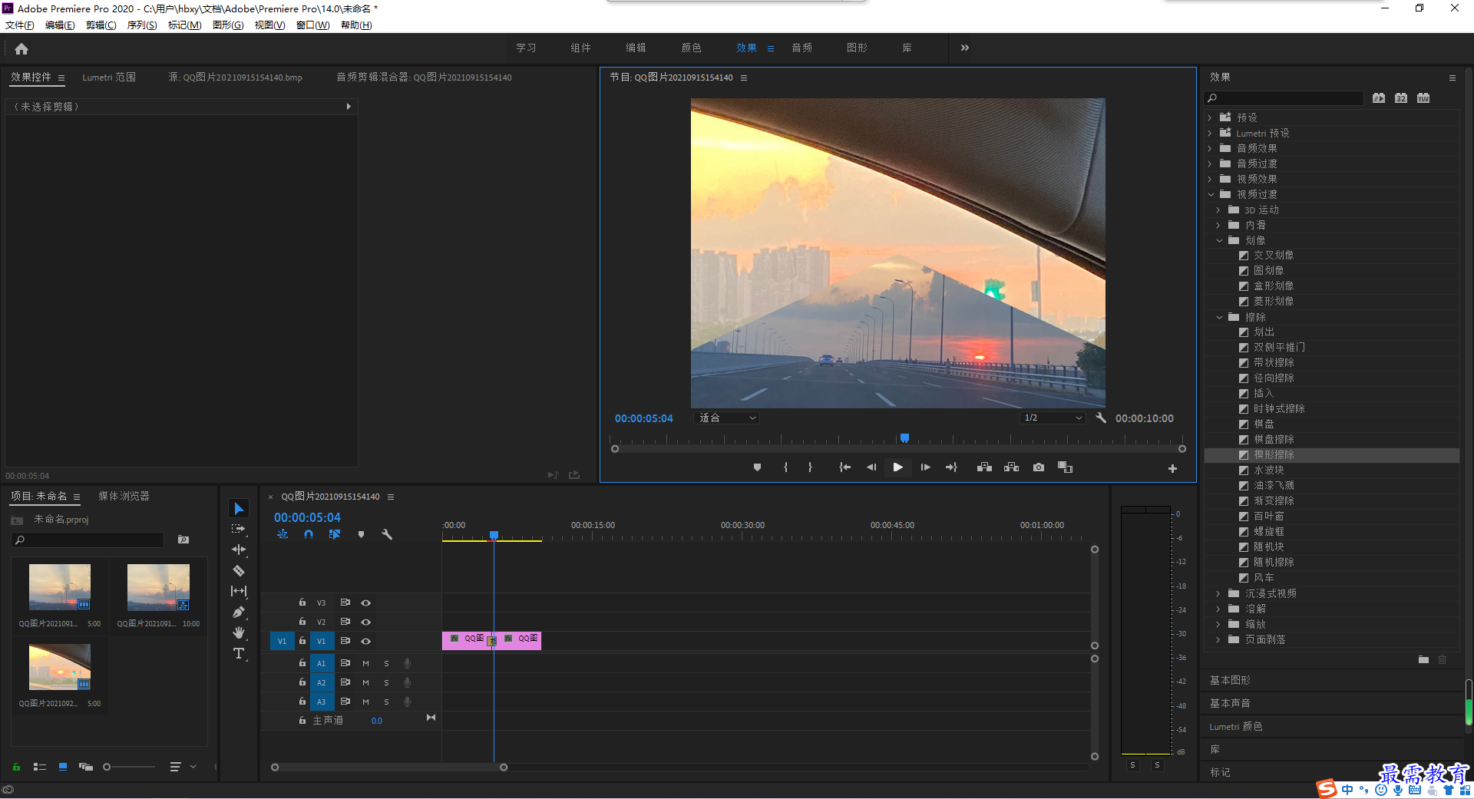The image size is (1474, 799).
Task: Show more workspaces chevron
Action: [965, 48]
